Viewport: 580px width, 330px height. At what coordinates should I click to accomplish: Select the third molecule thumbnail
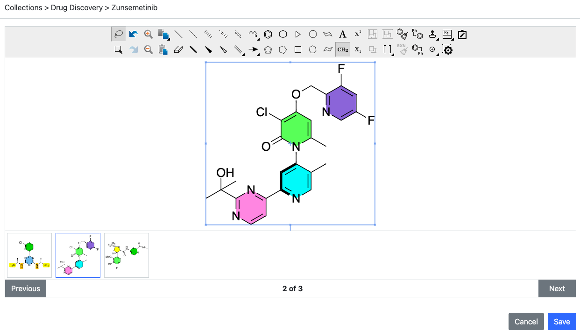(126, 255)
